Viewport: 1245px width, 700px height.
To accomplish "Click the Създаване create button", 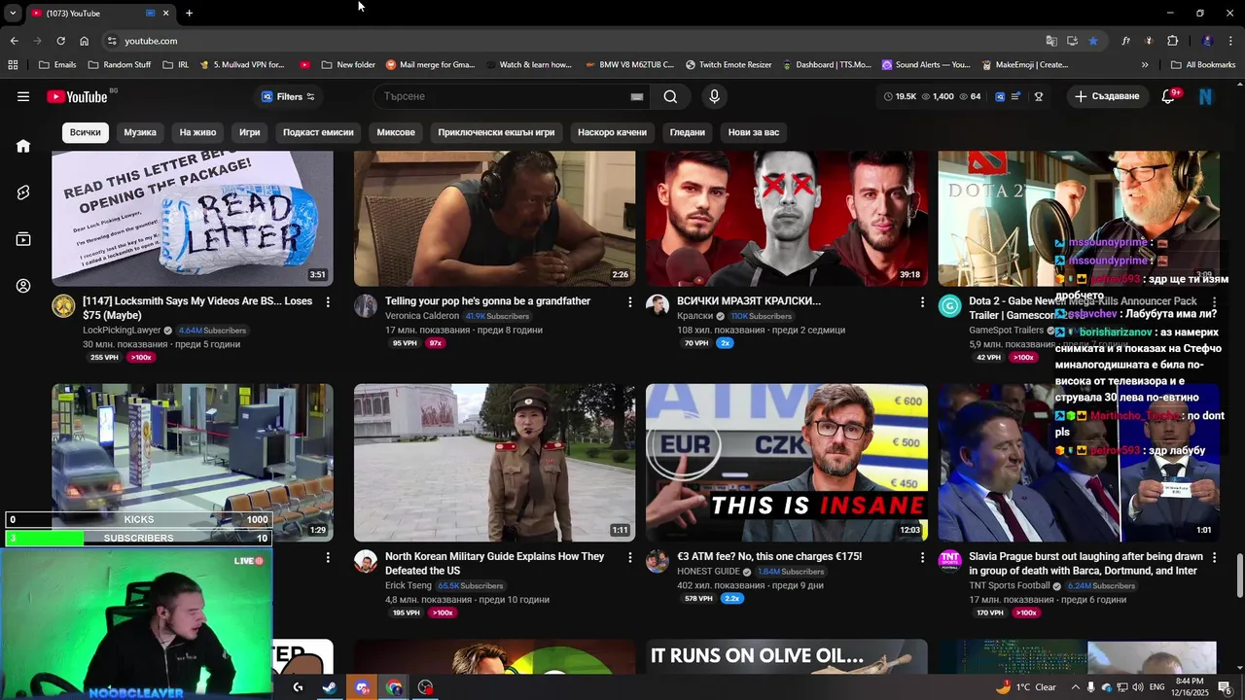I will coord(1106,96).
